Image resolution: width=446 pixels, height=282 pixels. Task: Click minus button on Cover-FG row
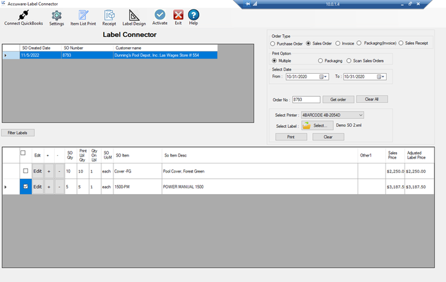(x=59, y=171)
